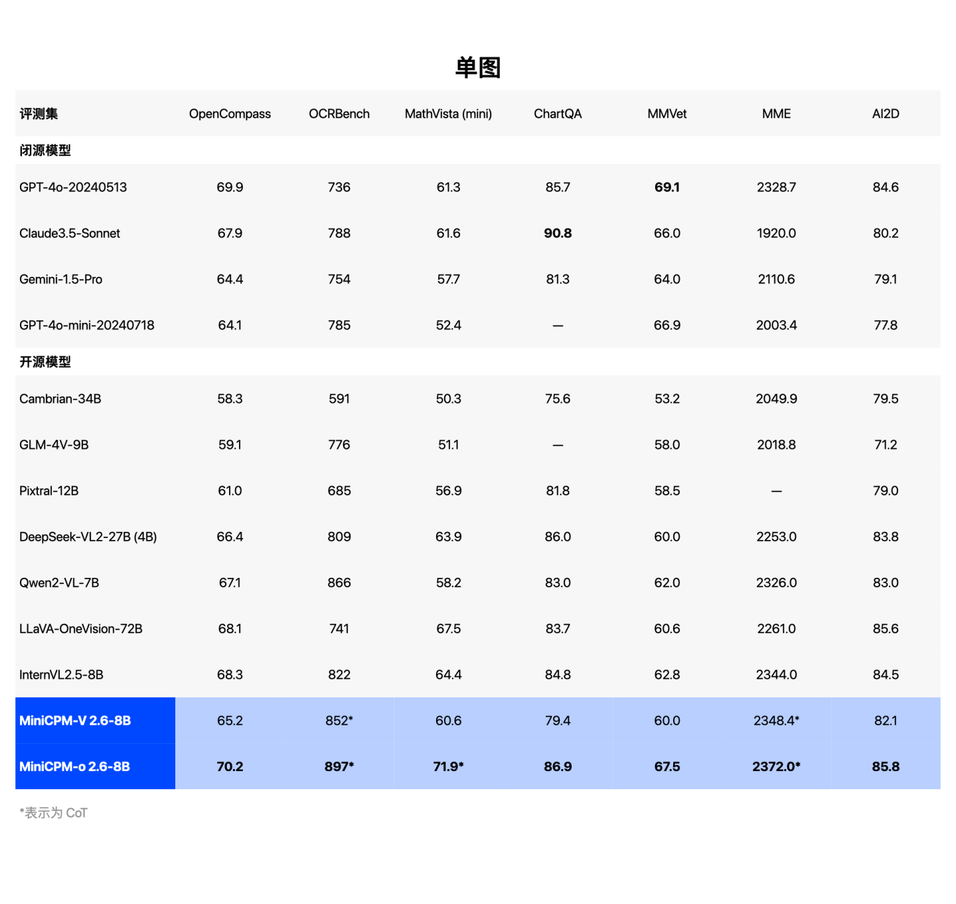956x904 pixels.
Task: Click the *表示为 CoT footnote
Action: 53,813
